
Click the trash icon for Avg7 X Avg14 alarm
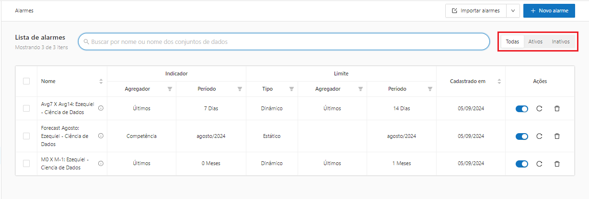point(557,109)
